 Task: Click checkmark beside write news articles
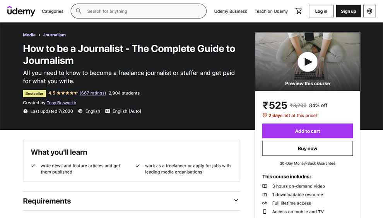coord(33,166)
